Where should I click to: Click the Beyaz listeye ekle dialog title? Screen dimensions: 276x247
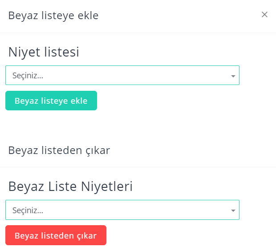[x=53, y=16]
